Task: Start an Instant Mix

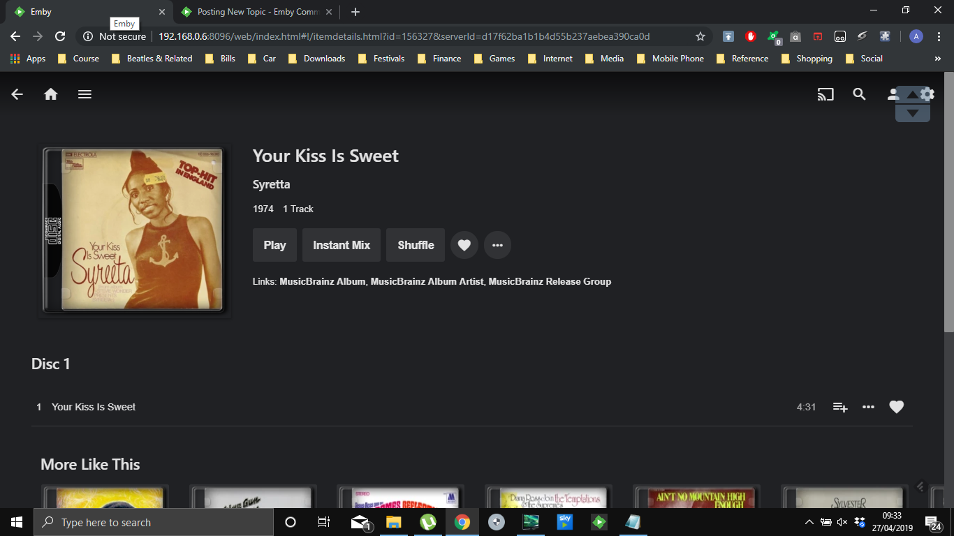Action: point(342,245)
